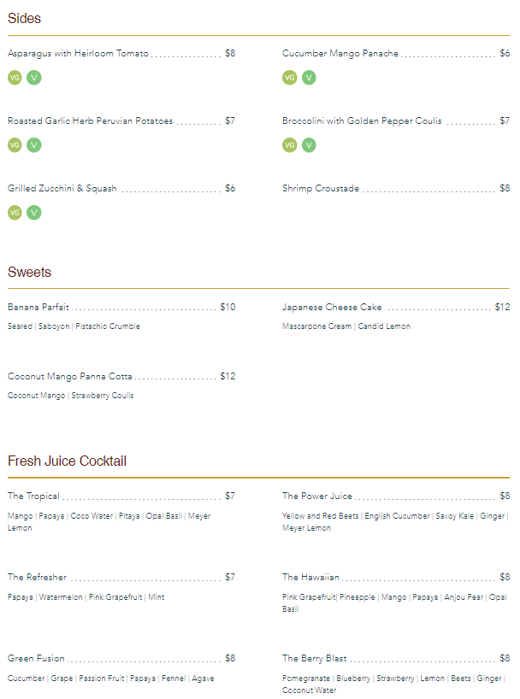Screen dimensions: 520x699
Task: Tap the VG badge under Roasted Garlic Herb Potatoes
Action: [x=15, y=145]
